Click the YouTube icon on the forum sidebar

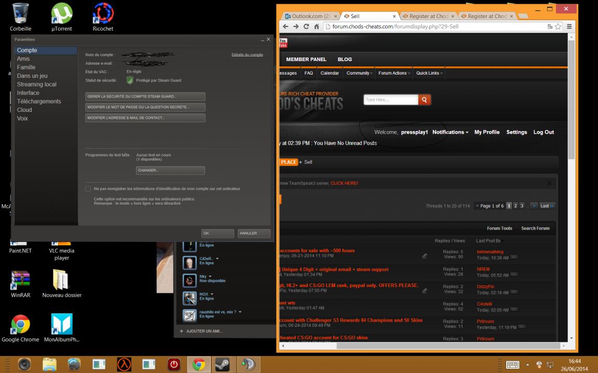click(282, 42)
